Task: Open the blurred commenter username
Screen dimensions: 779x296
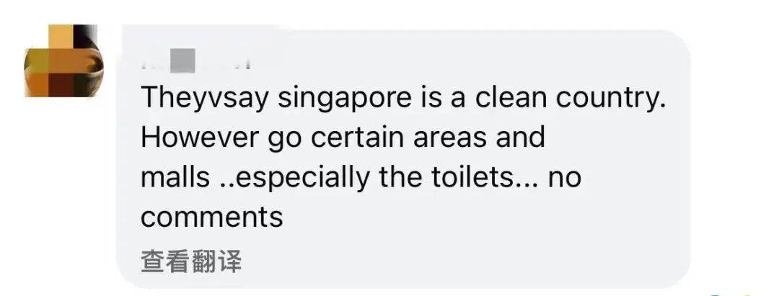Action: (195, 61)
